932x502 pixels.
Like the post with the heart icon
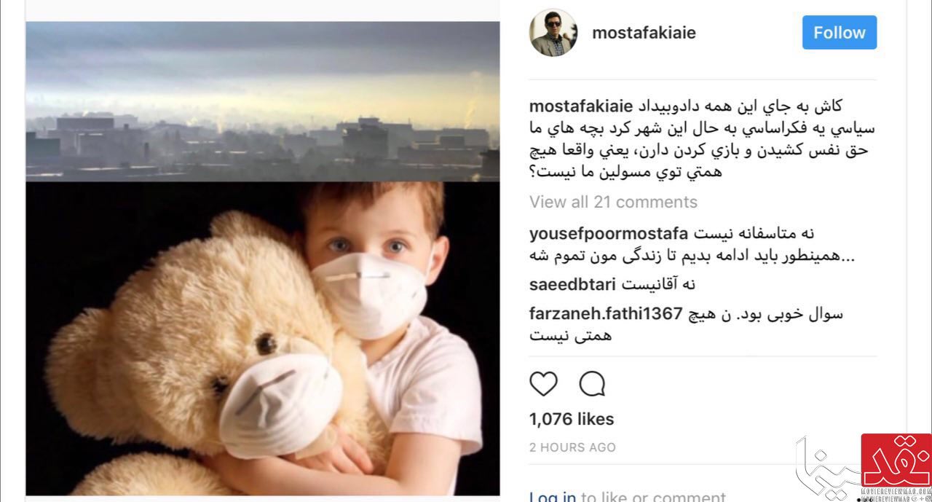[x=543, y=384]
